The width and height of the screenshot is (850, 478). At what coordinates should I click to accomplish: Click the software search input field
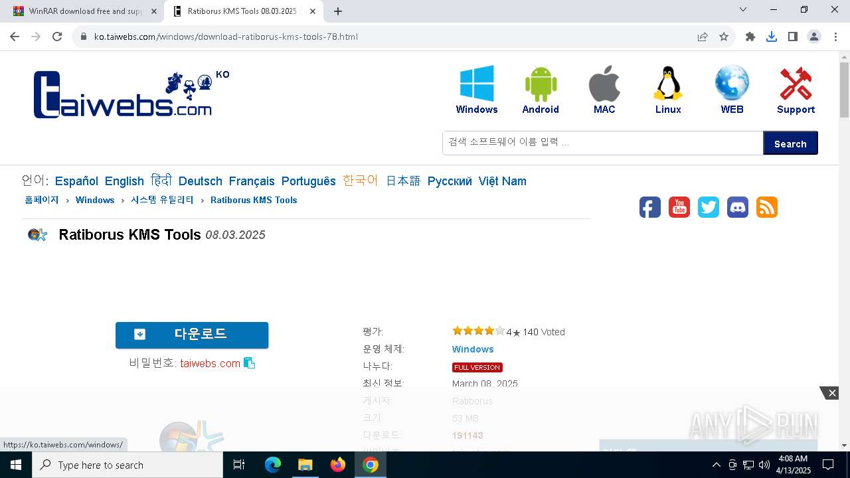coord(603,143)
